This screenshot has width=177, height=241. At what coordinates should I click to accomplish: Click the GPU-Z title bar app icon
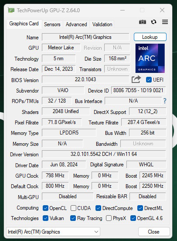(11, 10)
